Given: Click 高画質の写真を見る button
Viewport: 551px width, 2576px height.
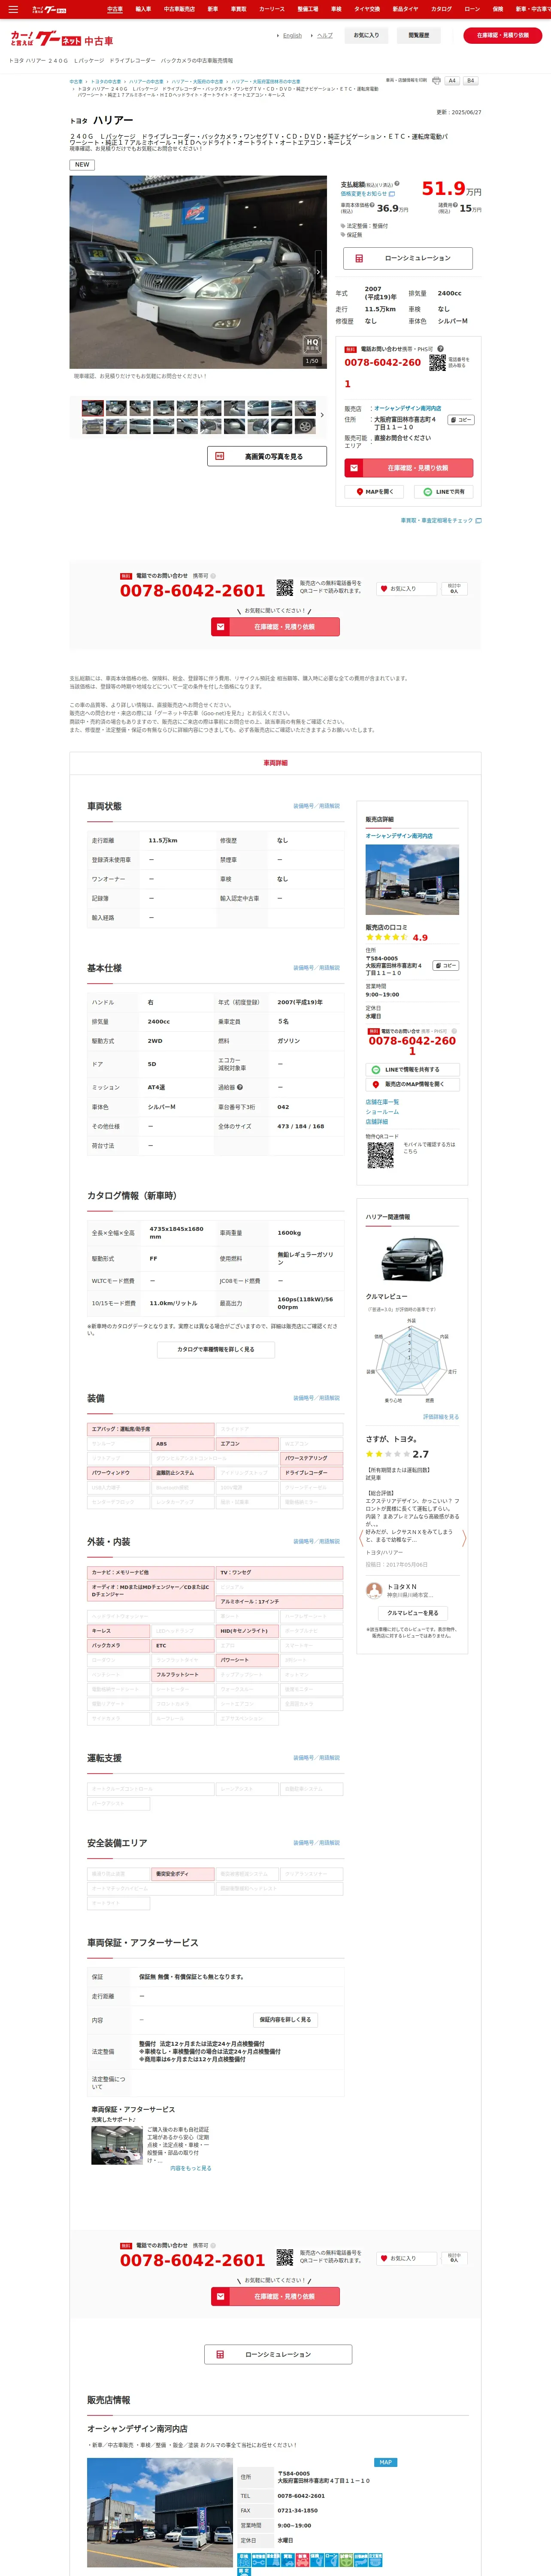Looking at the screenshot, I should pos(267,456).
